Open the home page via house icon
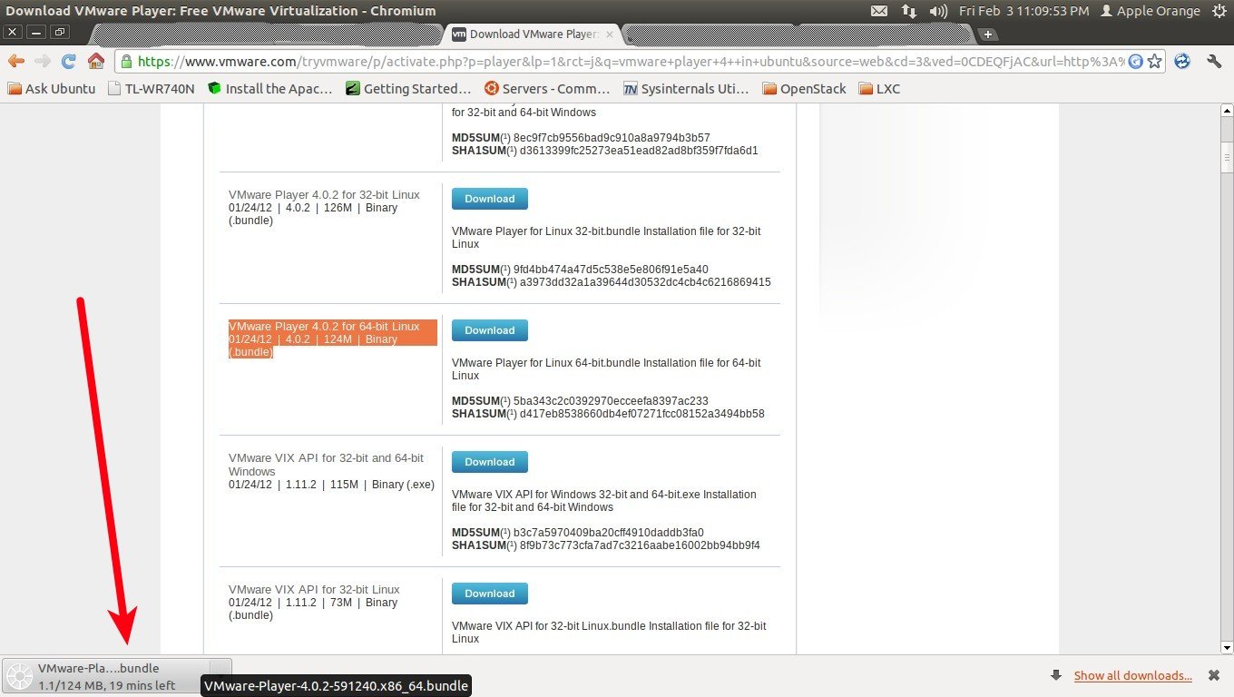The height and width of the screenshot is (697, 1234). click(95, 61)
